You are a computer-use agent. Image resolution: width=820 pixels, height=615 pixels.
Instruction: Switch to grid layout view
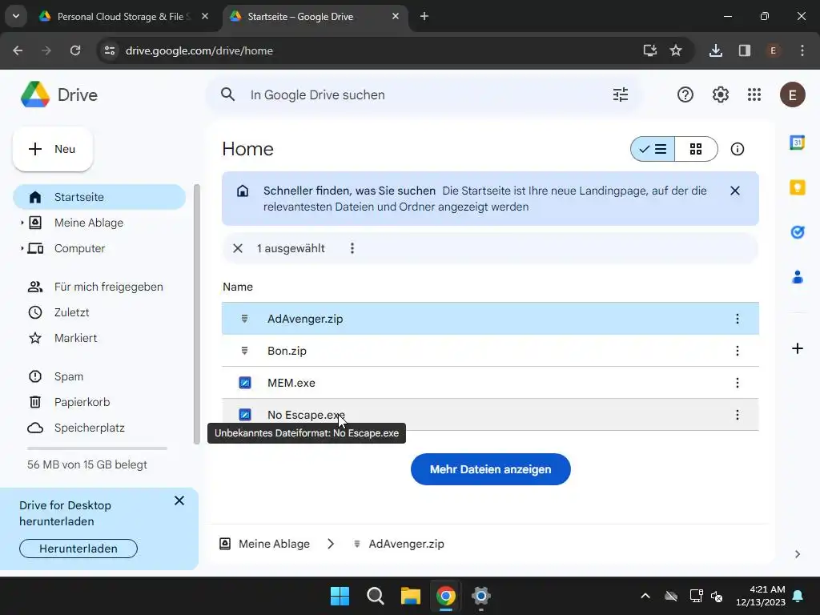point(696,149)
